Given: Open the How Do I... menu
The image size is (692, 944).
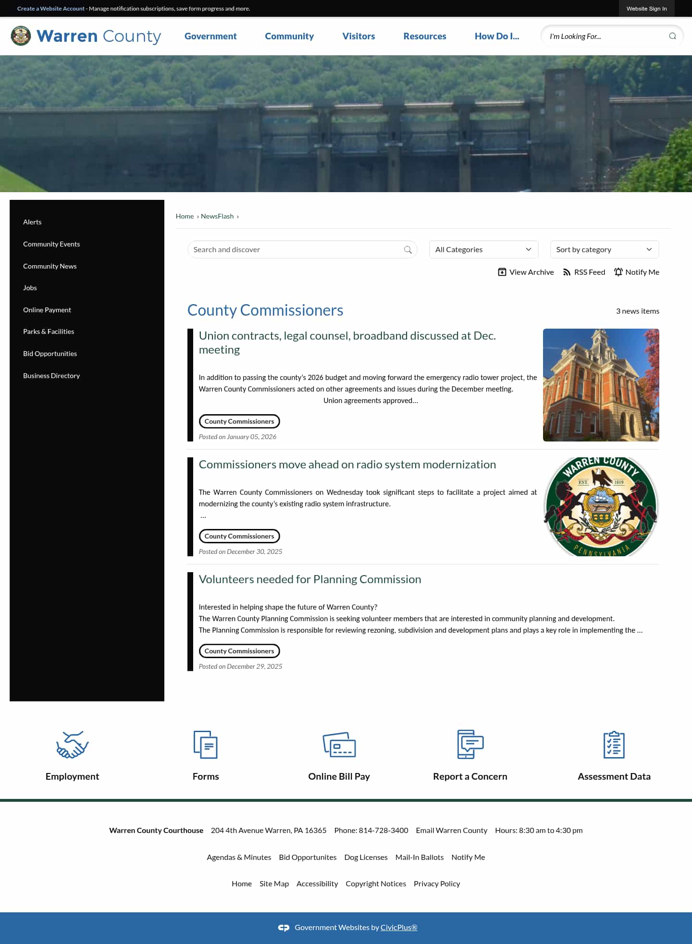Looking at the screenshot, I should 497,36.
